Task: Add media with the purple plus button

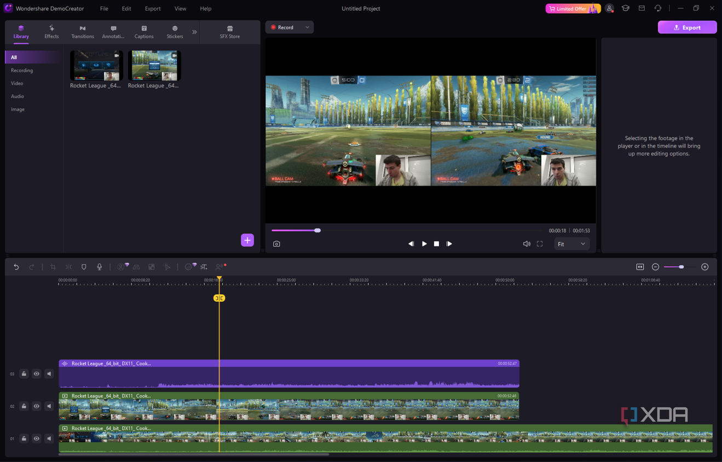Action: tap(247, 240)
